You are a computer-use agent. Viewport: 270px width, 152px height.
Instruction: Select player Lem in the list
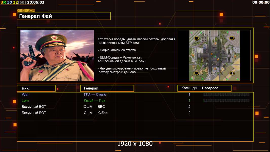tap(25, 101)
